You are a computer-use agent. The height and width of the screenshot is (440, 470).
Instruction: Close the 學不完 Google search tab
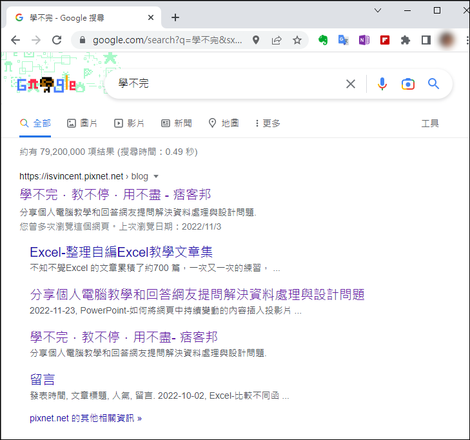point(151,17)
